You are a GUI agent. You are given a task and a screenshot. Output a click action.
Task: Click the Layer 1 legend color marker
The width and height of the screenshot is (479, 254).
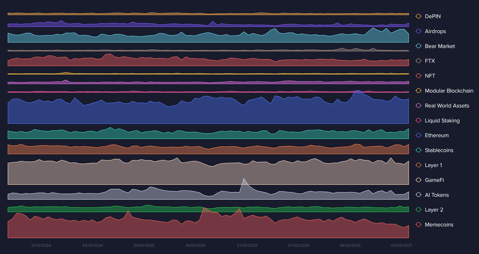[419, 165]
